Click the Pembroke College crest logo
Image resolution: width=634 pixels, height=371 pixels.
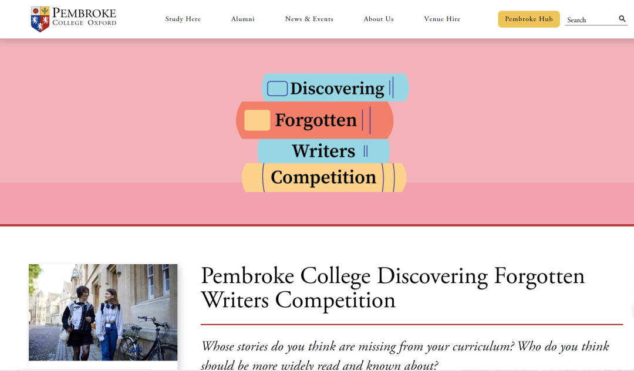pos(40,19)
